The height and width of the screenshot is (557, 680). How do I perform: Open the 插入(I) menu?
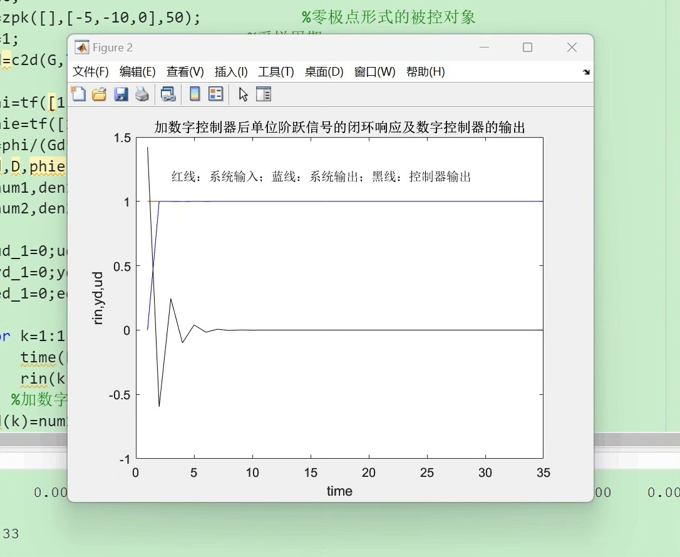[230, 72]
